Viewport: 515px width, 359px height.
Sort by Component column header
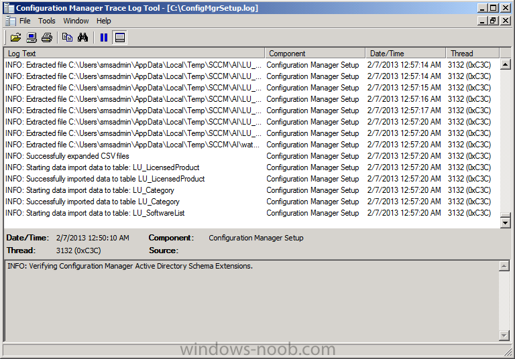pos(315,53)
